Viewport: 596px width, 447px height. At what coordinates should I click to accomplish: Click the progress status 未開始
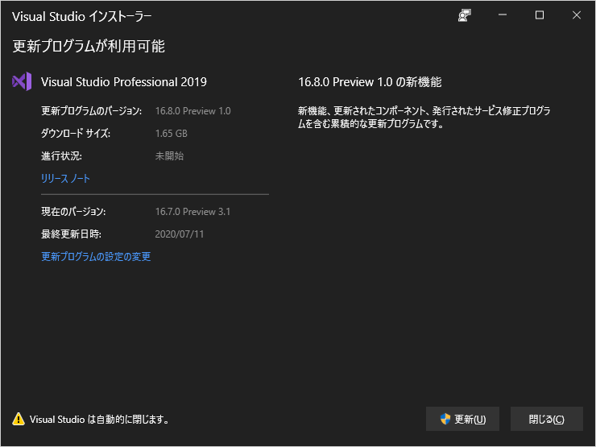[169, 155]
